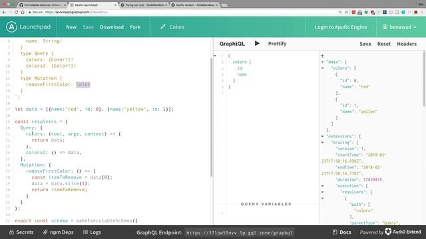Screen dimensions: 426x239
Task: Open Docs via the document icon
Action: [341, 232]
